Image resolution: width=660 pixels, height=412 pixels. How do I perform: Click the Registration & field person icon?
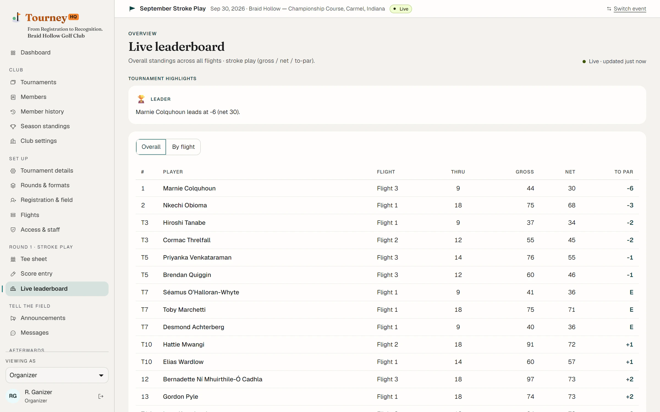click(x=13, y=200)
